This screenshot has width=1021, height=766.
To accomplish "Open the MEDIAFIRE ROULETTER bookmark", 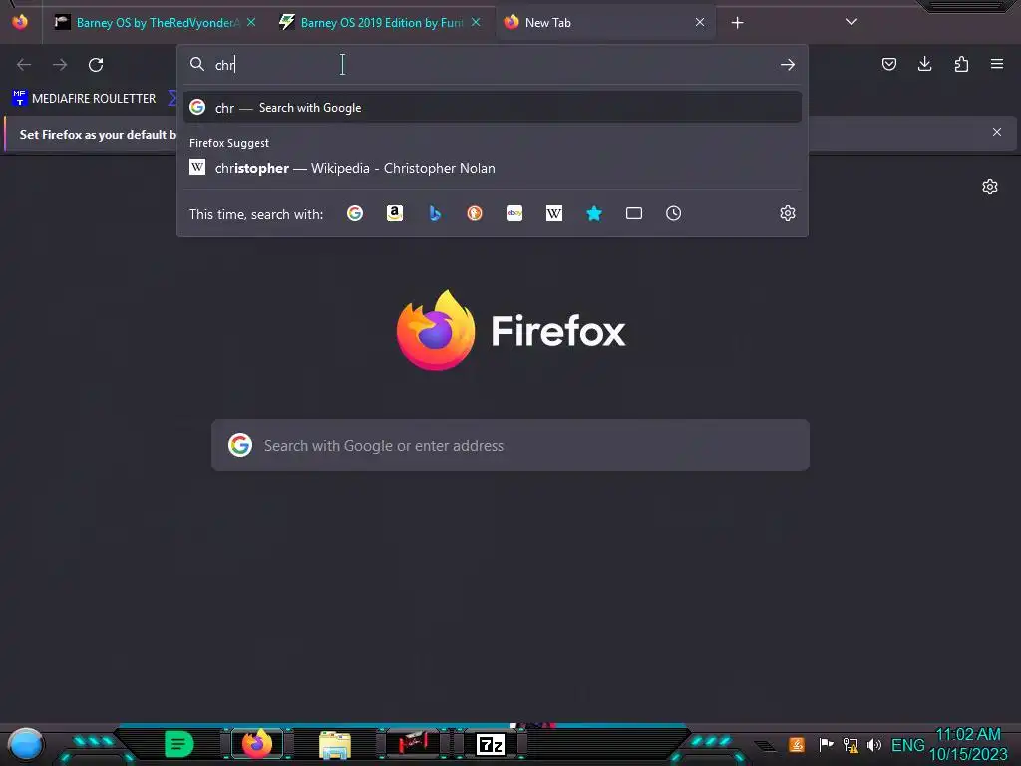I will 84,99.
